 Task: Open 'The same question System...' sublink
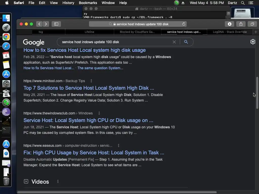pos(100,68)
